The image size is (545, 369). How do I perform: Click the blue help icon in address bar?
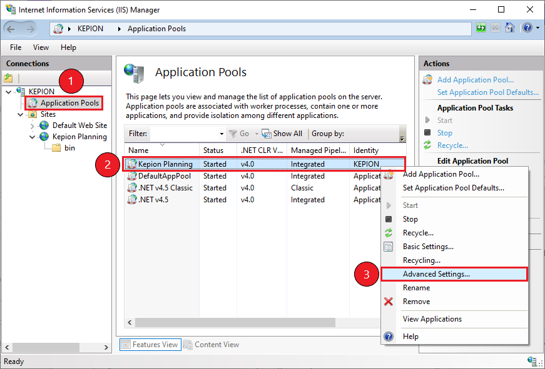[527, 27]
